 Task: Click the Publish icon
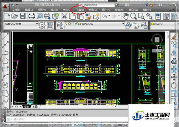point(48,16)
